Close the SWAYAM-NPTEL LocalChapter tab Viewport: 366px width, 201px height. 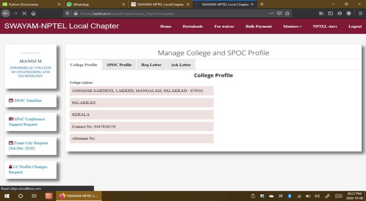click(188, 4)
